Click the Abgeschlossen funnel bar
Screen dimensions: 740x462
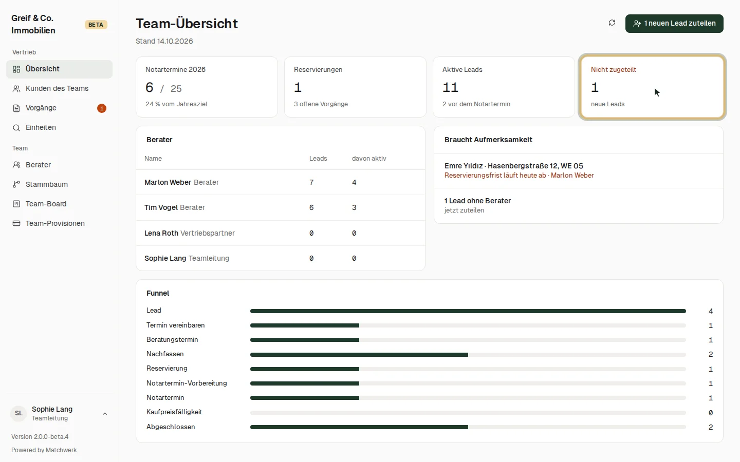(468, 427)
